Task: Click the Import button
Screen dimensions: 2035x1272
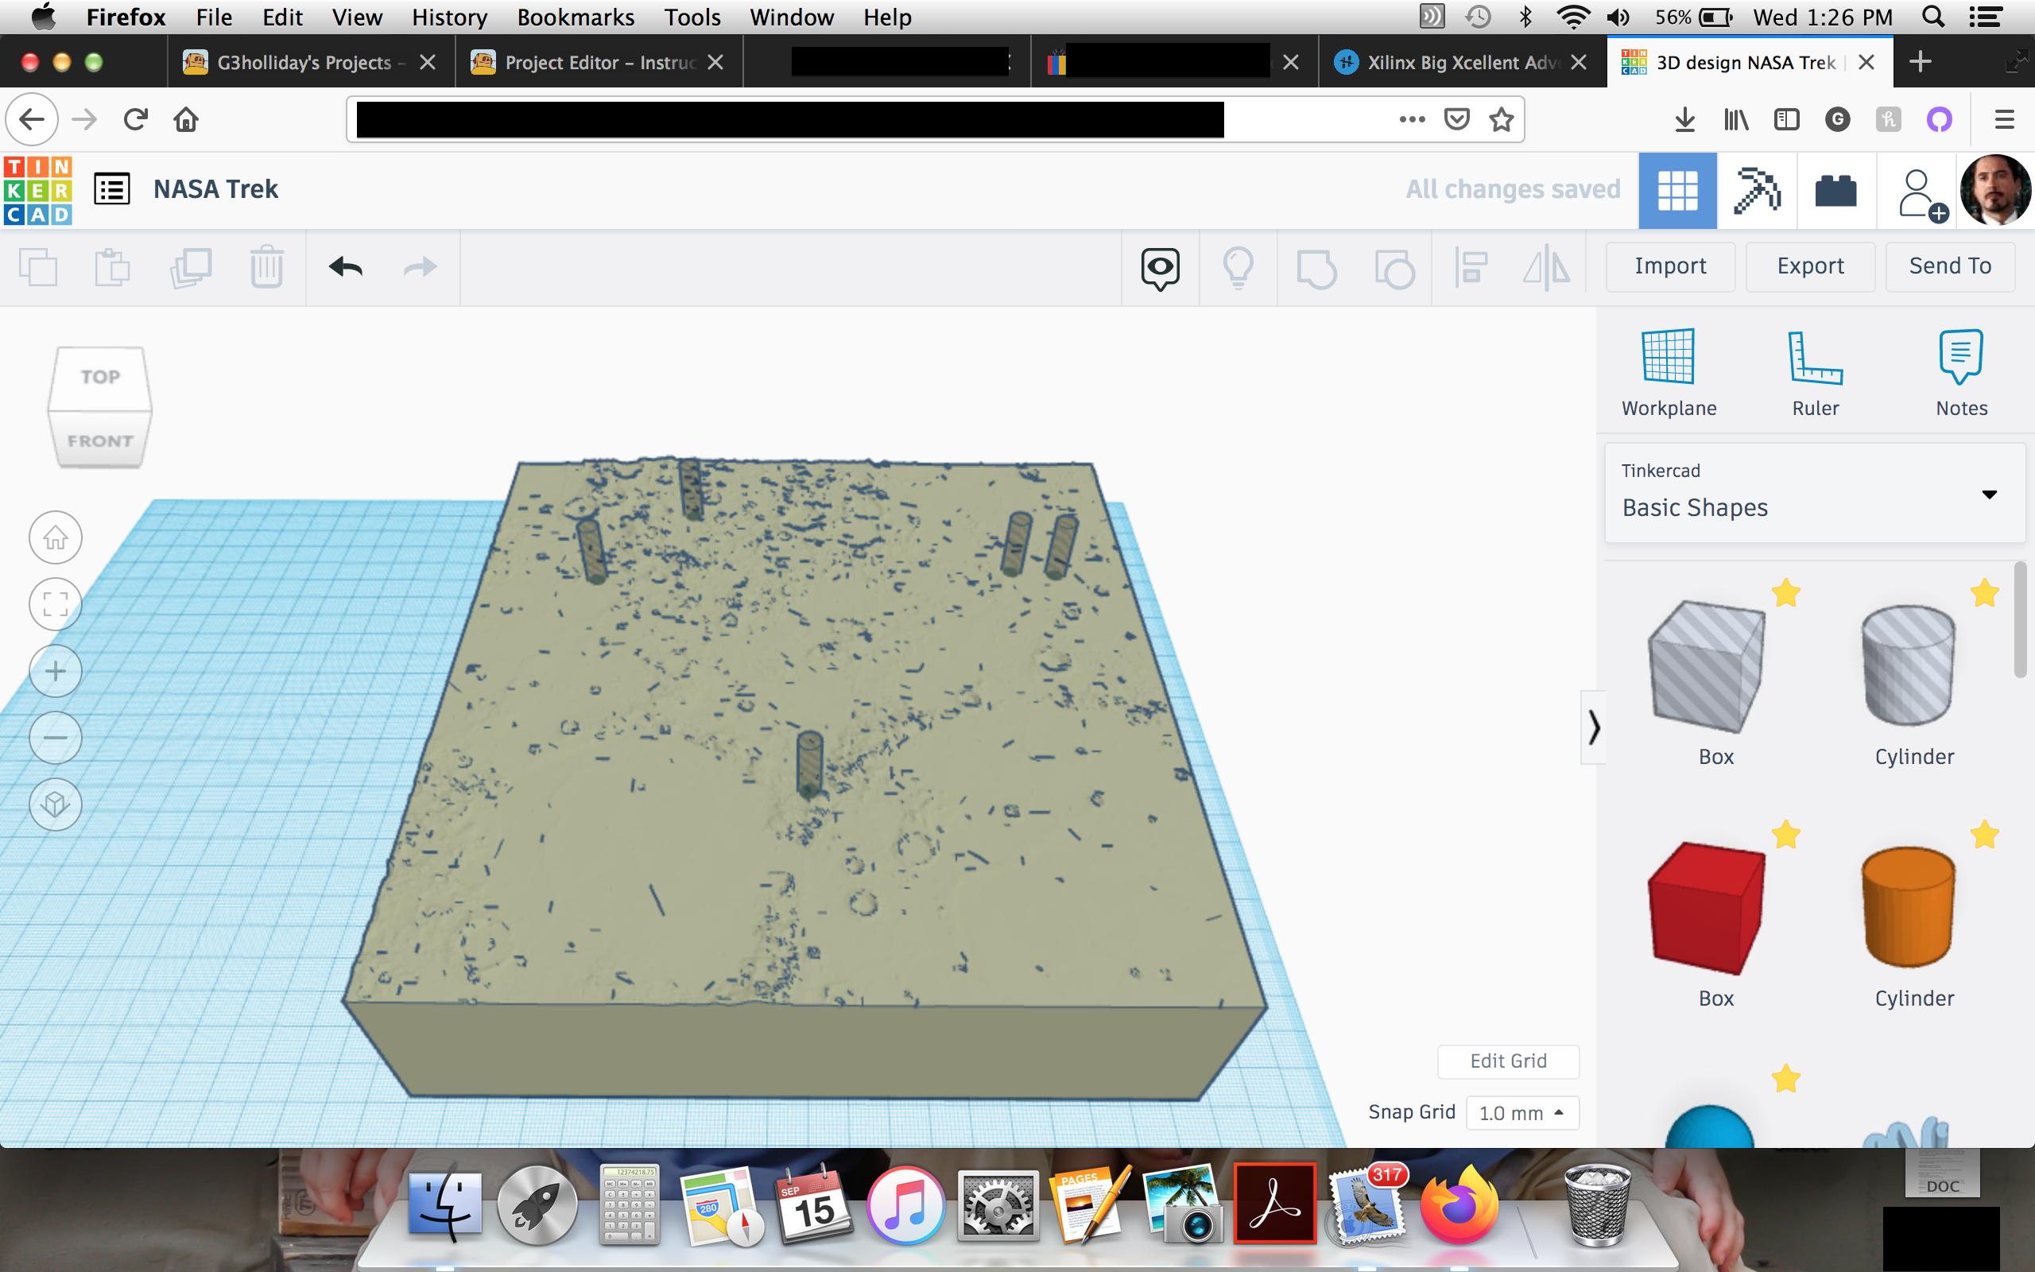Action: tap(1670, 266)
